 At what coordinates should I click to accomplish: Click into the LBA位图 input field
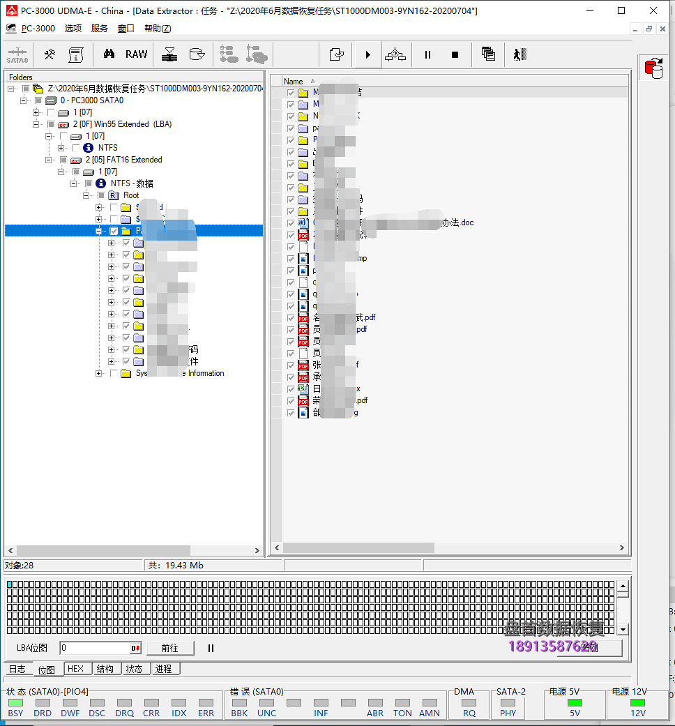tap(95, 648)
